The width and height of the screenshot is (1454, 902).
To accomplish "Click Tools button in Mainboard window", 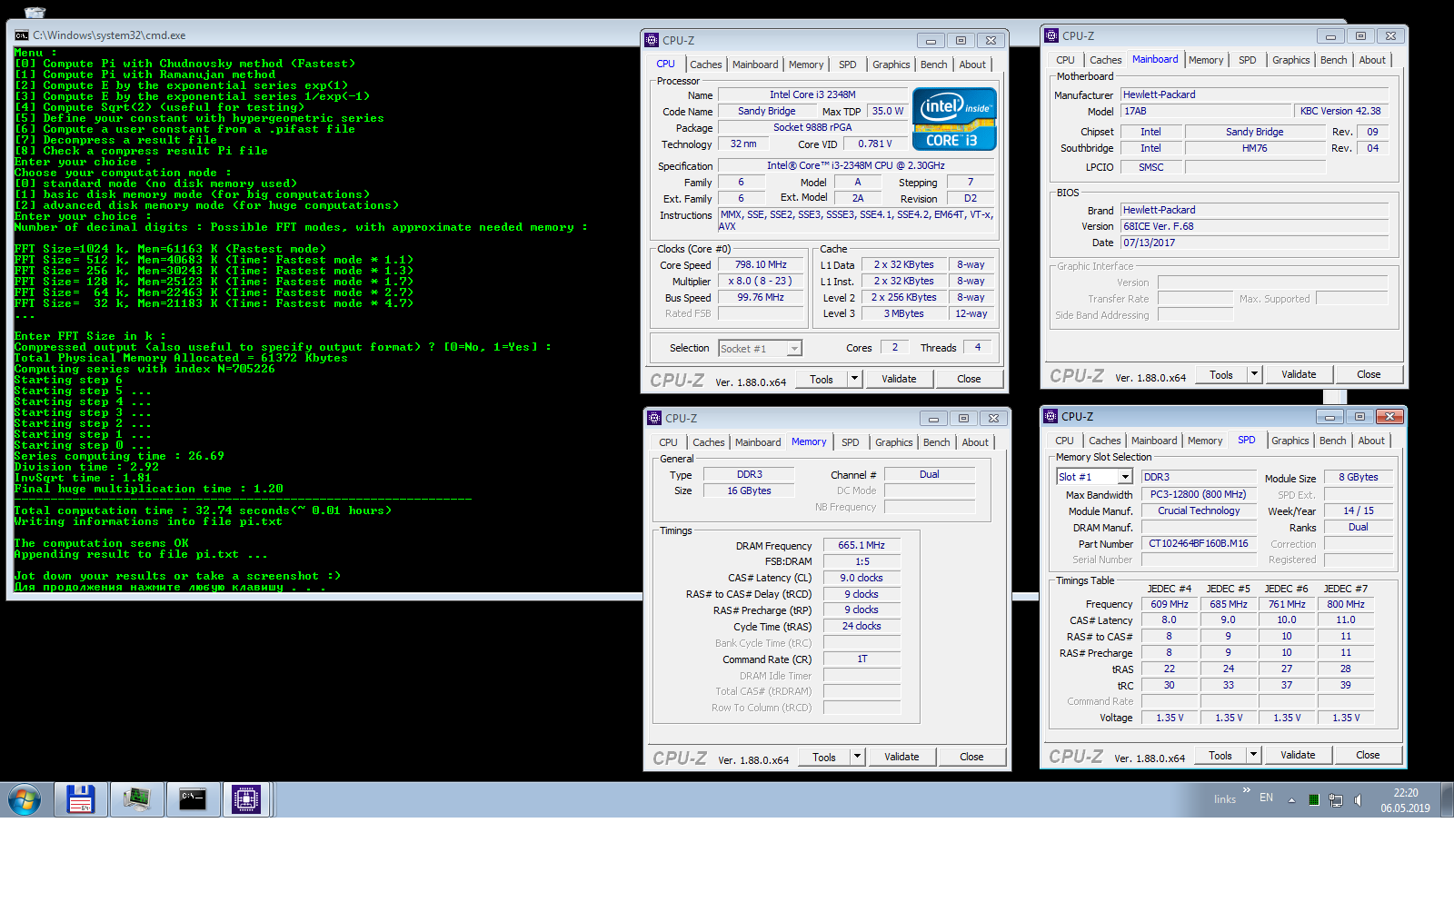I will [x=1221, y=374].
